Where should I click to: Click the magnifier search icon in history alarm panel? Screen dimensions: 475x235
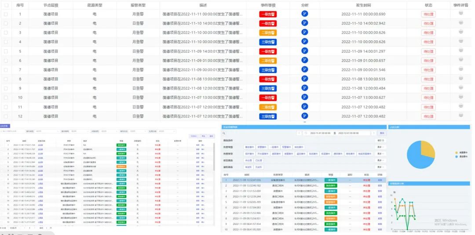click(224, 133)
